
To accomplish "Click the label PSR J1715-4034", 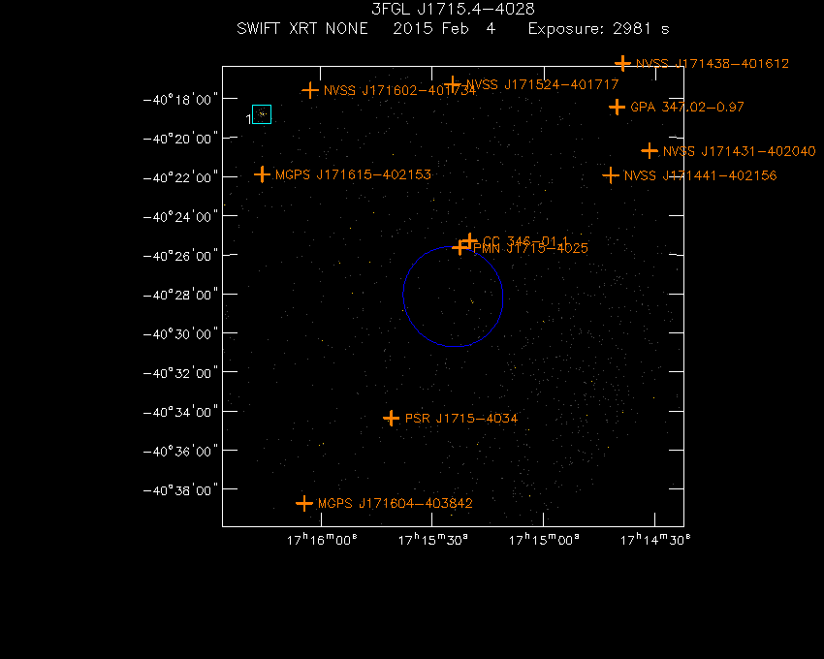I will coord(461,419).
